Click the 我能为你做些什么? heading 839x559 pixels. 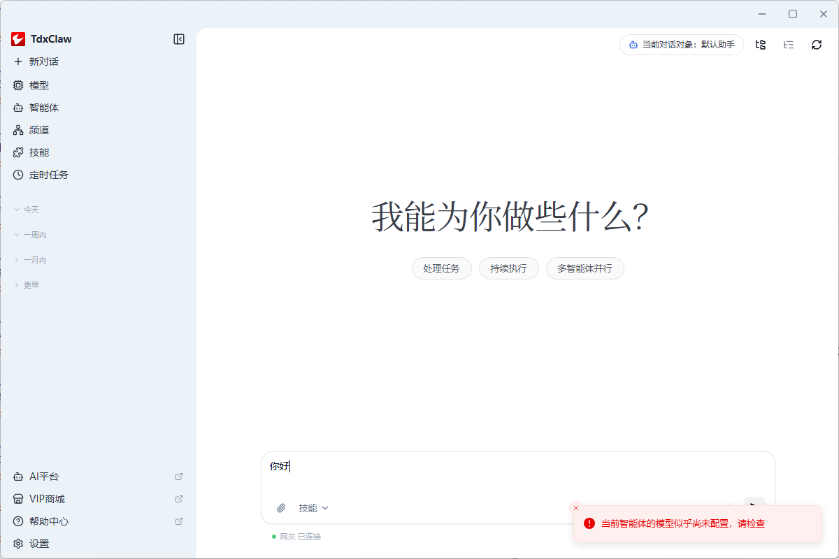tap(511, 217)
